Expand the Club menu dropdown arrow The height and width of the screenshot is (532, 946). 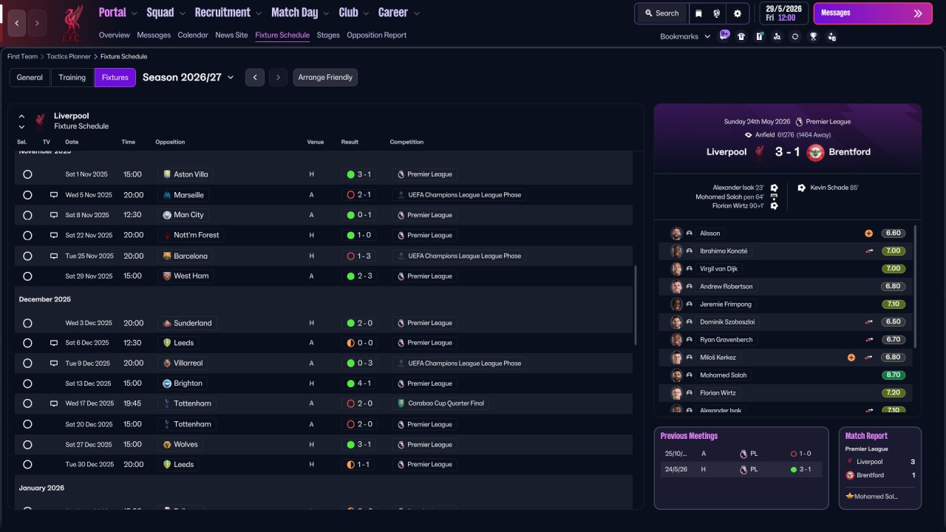[366, 13]
